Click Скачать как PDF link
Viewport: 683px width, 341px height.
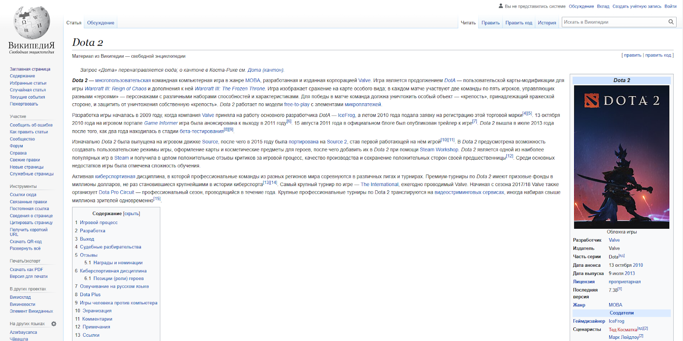(x=26, y=270)
